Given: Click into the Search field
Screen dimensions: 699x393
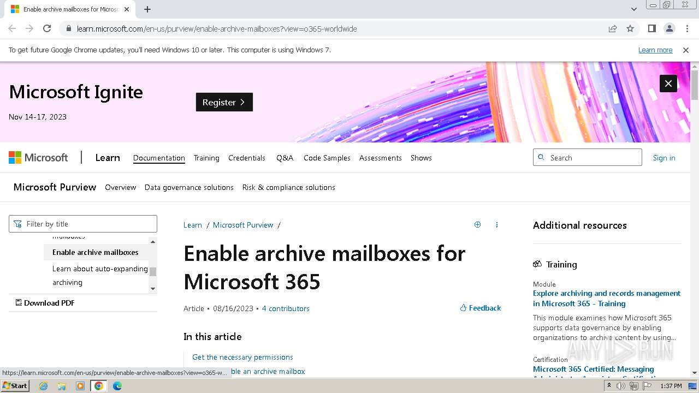Looking at the screenshot, I should point(588,157).
